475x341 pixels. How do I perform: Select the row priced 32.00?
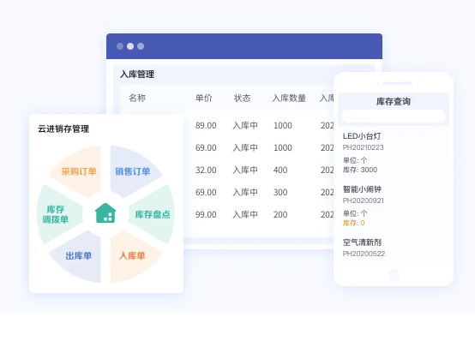click(259, 170)
